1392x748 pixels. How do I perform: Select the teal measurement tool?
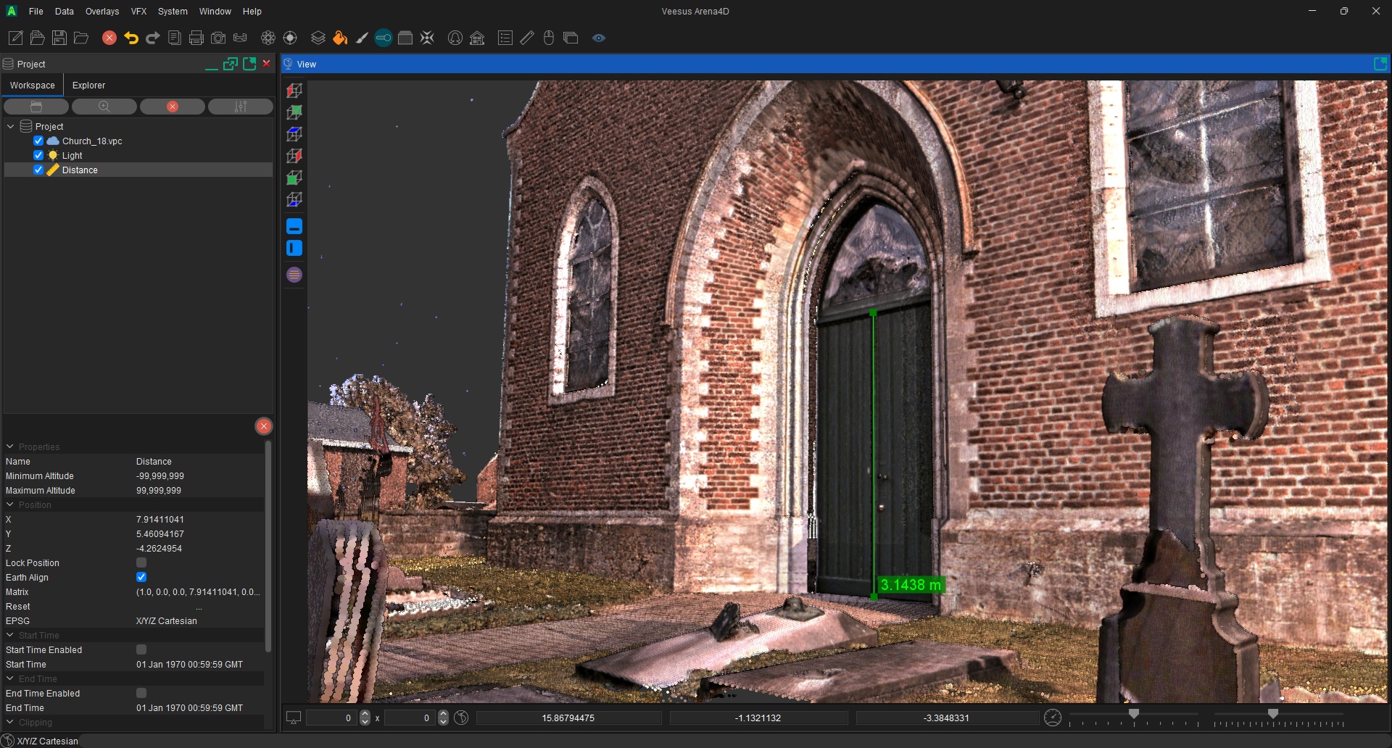point(383,38)
